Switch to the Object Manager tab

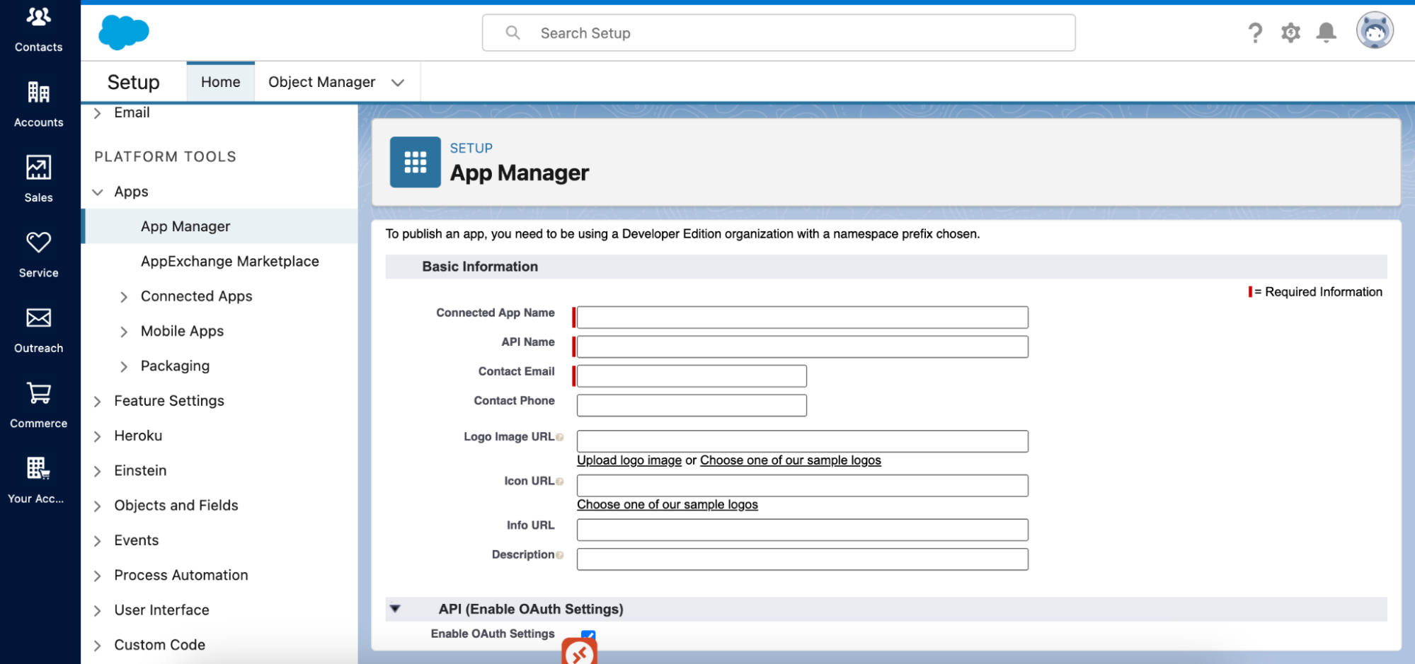322,81
